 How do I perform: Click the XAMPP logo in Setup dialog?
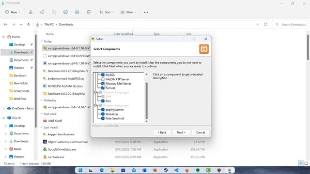click(x=204, y=49)
